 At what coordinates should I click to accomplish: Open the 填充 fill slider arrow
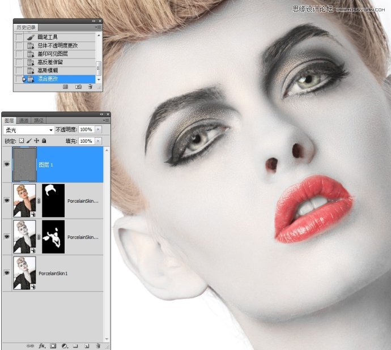click(99, 140)
